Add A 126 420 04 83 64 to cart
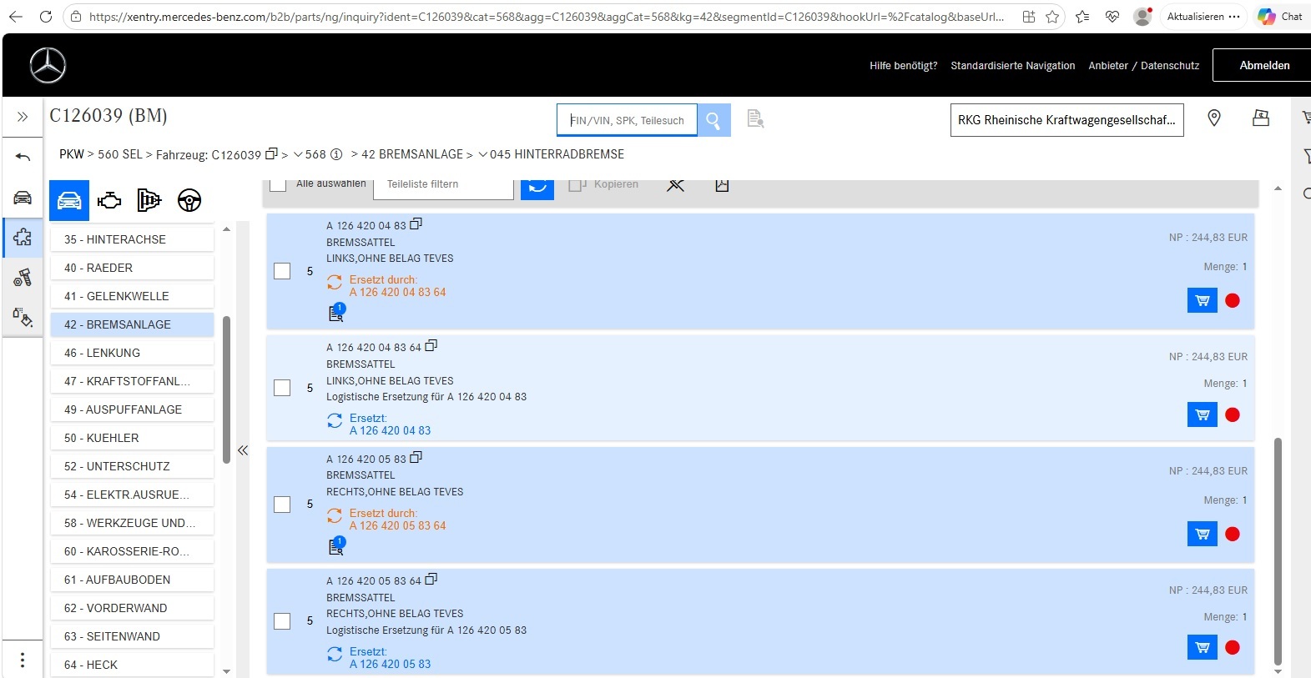 coord(1203,414)
